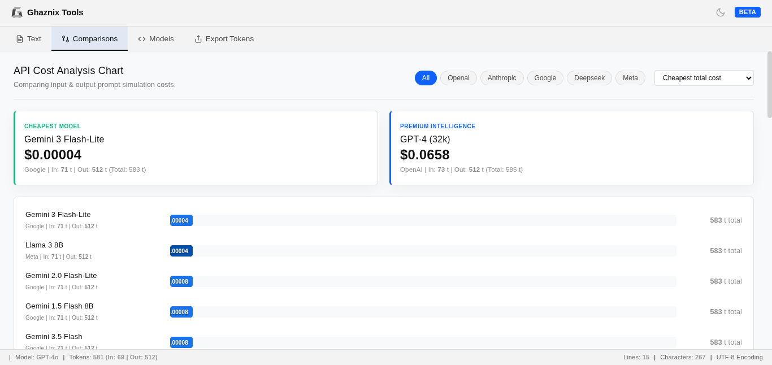
Task: Switch to the Comparisons tab
Action: [x=89, y=39]
